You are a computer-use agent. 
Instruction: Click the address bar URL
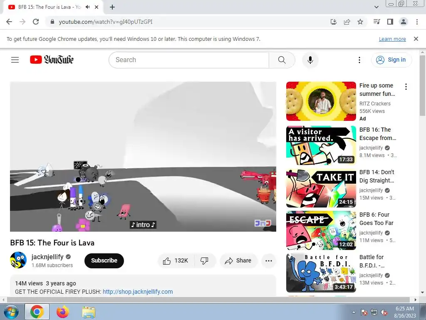(106, 22)
